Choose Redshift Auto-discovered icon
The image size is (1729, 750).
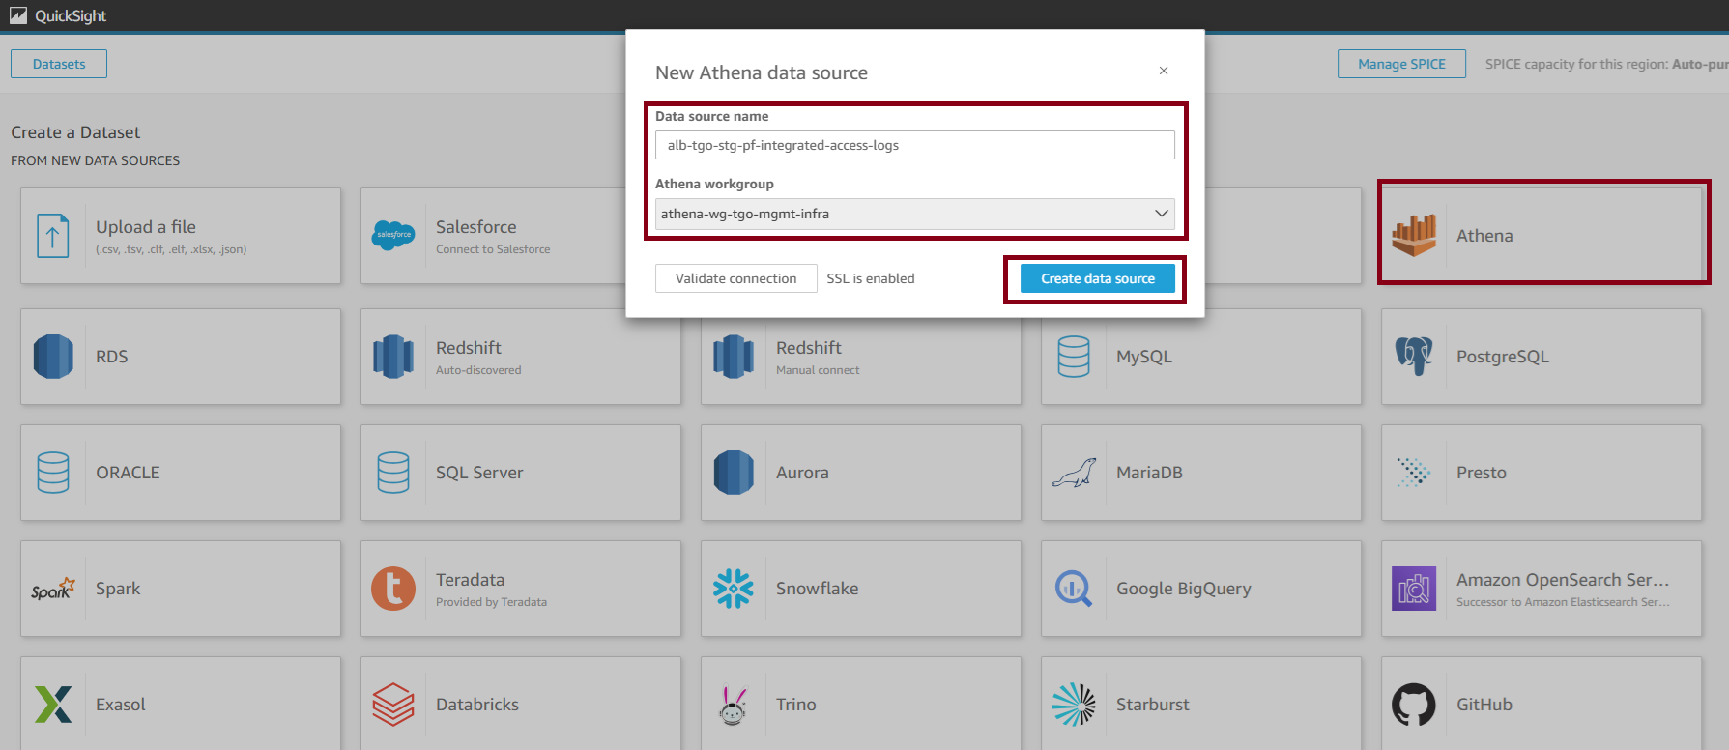[x=393, y=357]
